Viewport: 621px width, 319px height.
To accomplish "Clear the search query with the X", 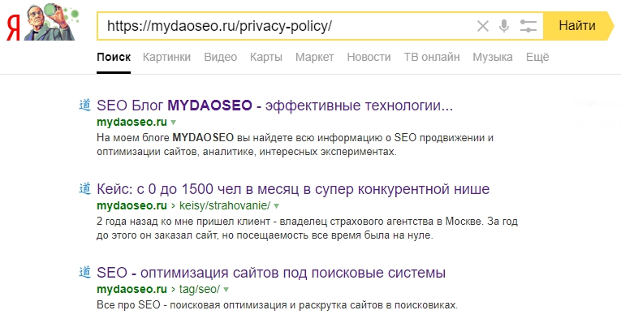I will tap(483, 27).
